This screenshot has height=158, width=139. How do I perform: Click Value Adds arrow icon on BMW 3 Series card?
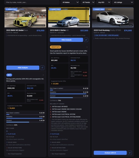[x=51, y=142]
